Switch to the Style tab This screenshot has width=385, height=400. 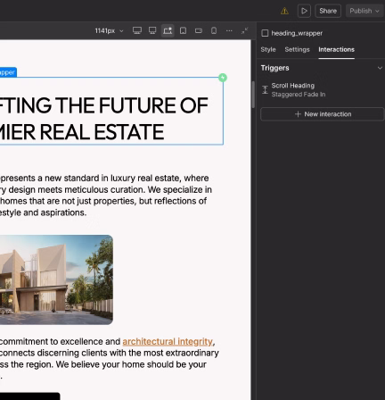[268, 49]
